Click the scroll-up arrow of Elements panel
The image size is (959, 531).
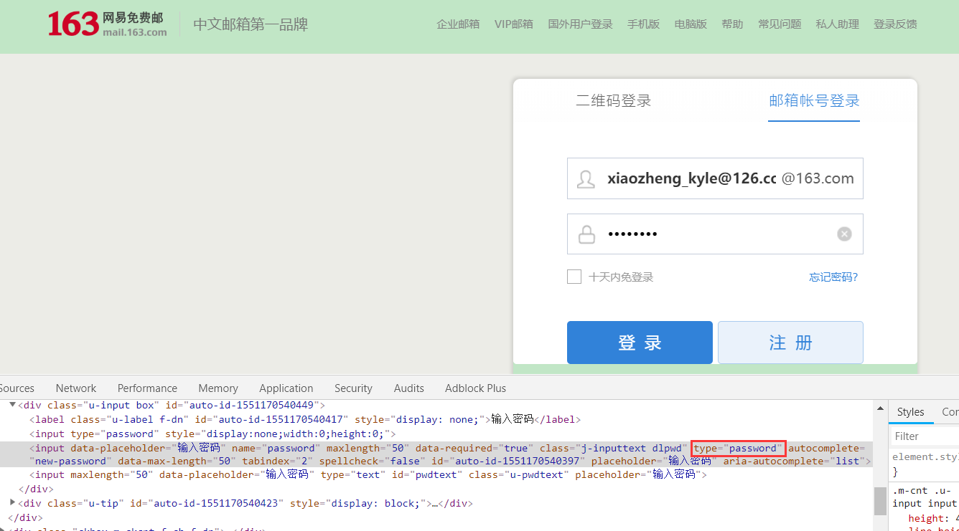tap(880, 408)
